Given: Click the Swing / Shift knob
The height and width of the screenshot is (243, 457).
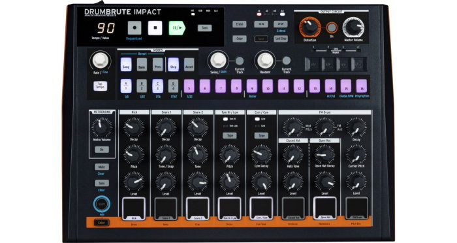Looking at the screenshot, I should [x=218, y=60].
